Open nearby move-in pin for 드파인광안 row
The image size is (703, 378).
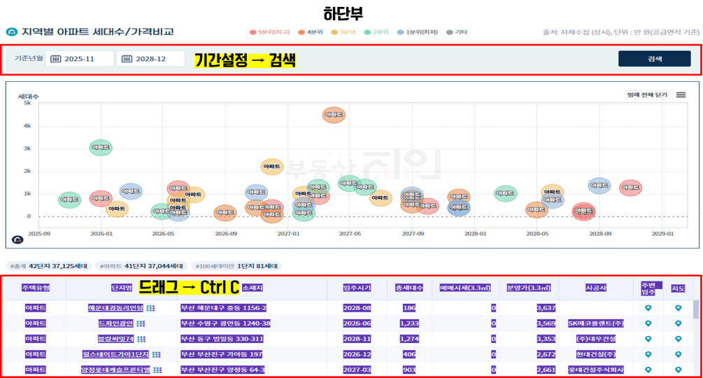point(648,323)
